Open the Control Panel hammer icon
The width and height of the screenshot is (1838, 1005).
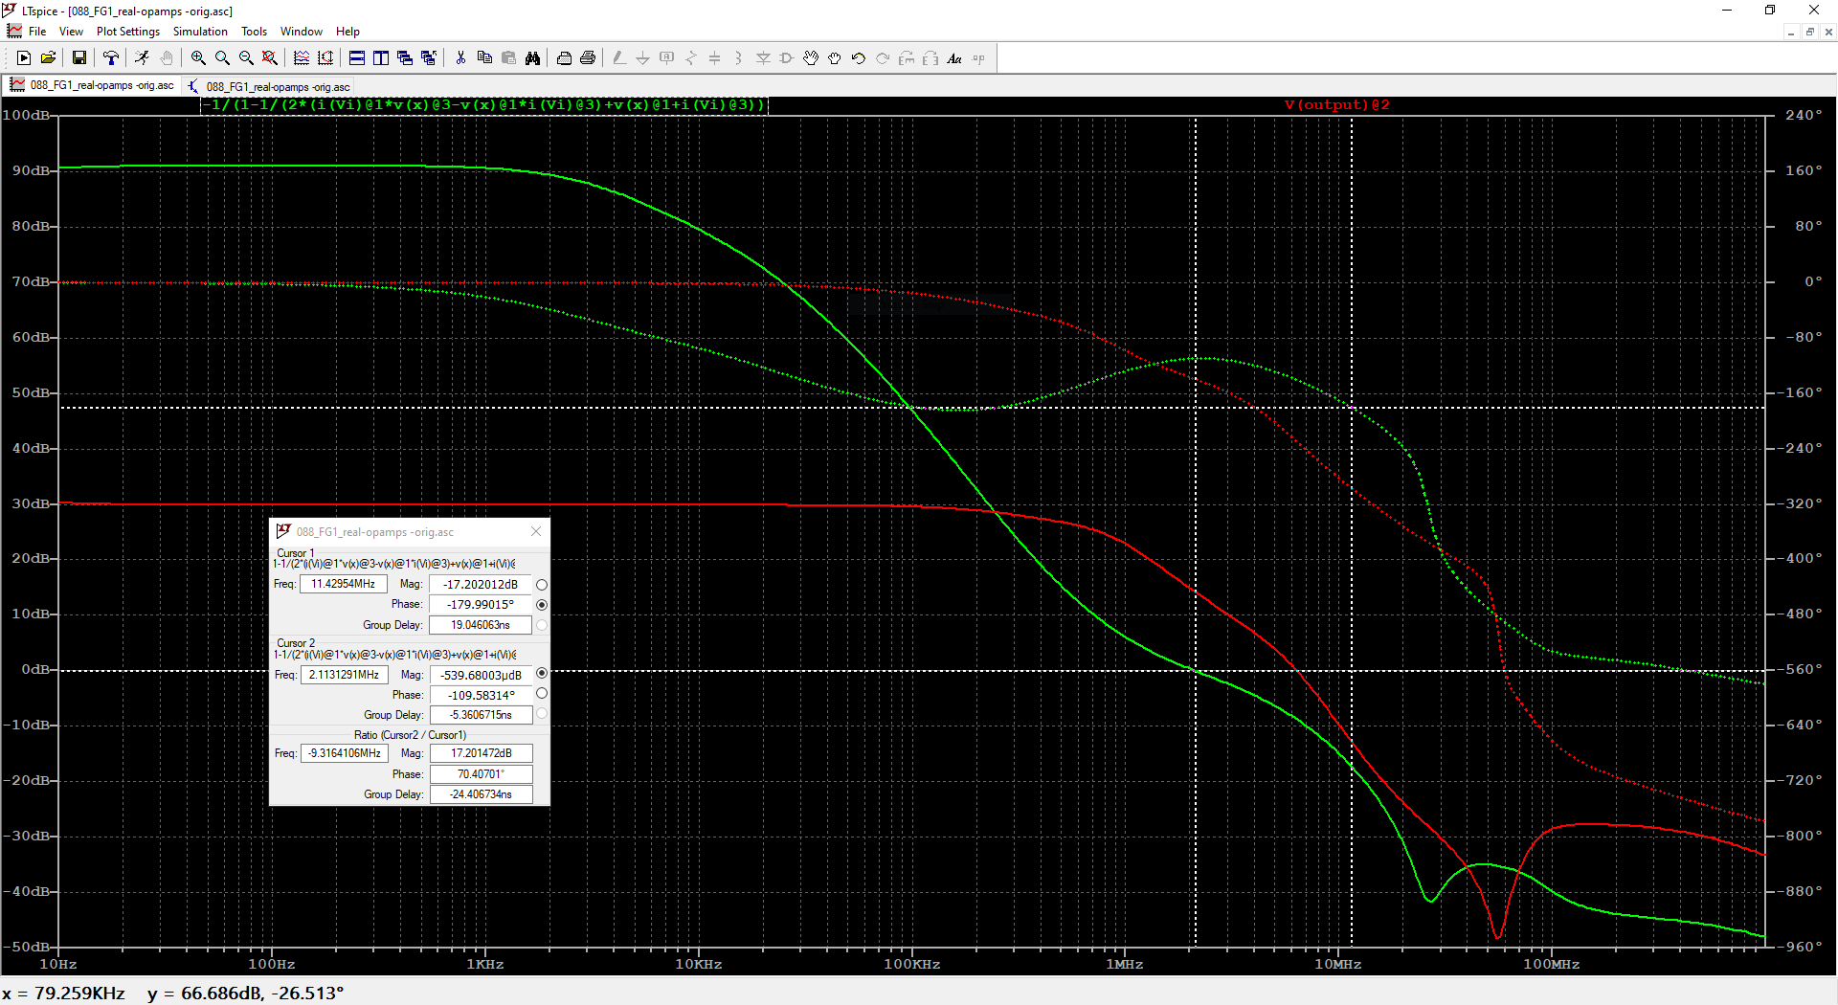111,58
